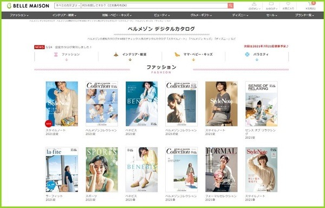325x208 pixels.
Task: Open the StyleNote 2021盛夏 cover with NEW badge
Action: click(x=62, y=104)
